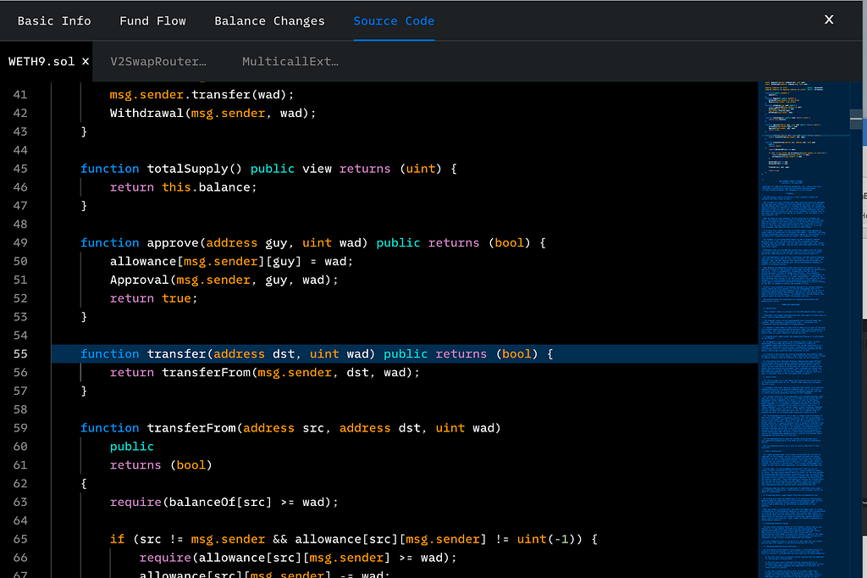The height and width of the screenshot is (578, 867).
Task: Click line number 45 in the gutter
Action: (x=20, y=169)
